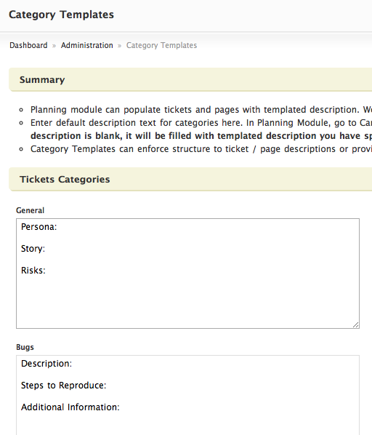Click the Bugs field label
The width and height of the screenshot is (372, 435).
pyautogui.click(x=25, y=347)
